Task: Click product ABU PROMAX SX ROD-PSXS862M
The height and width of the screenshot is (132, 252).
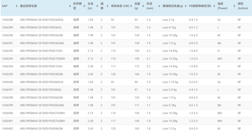Action: [x=41, y=129]
